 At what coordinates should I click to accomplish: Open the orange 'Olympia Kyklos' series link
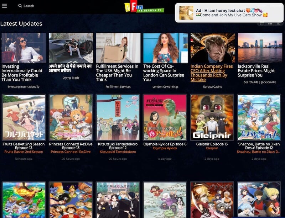pos(165,148)
